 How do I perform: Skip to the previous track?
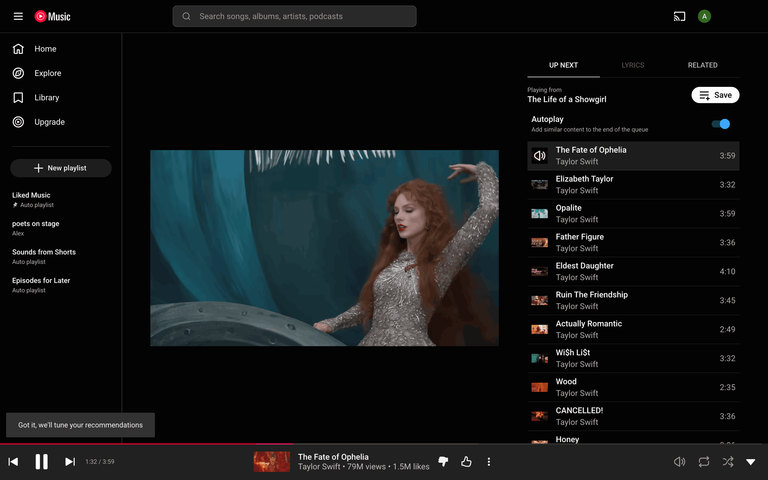point(13,462)
